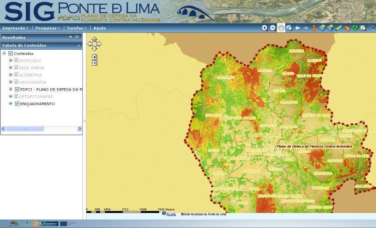Uncheck the PDFCI layer checkbox
This screenshot has width=376, height=228.
[17, 89]
